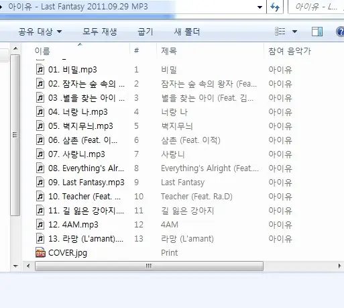Click the music icon of 05. 벽지무늬.mp3

(x=40, y=125)
